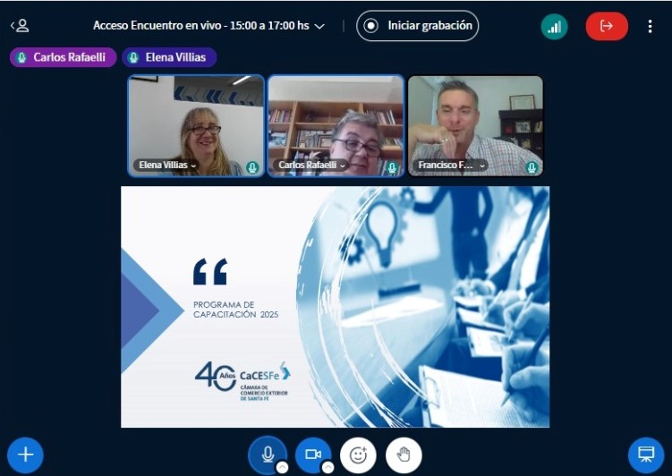Mute the microphone

[267, 454]
